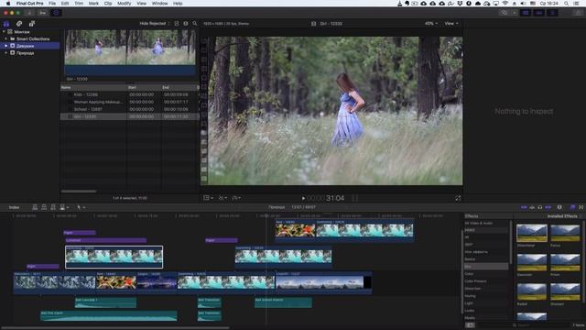Screen dimensions: 586x330
Task: Open Notification Center in menu bar
Action: [577, 4]
